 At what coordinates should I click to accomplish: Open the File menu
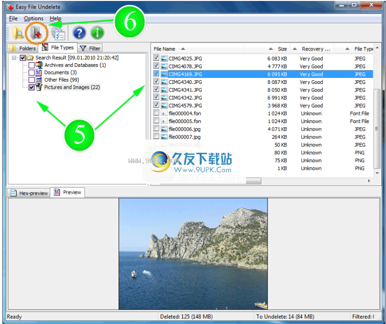13,18
